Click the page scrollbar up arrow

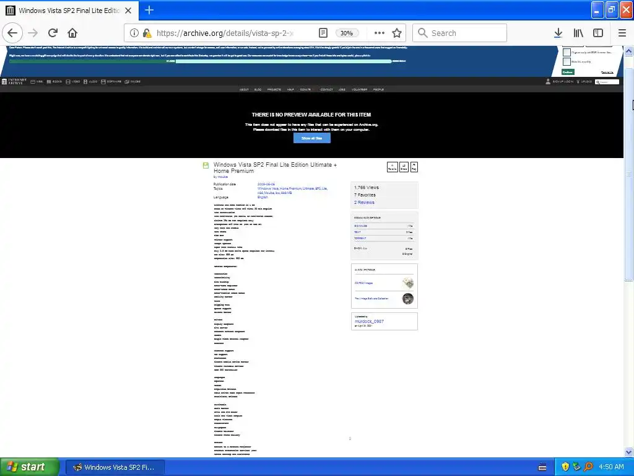click(629, 51)
